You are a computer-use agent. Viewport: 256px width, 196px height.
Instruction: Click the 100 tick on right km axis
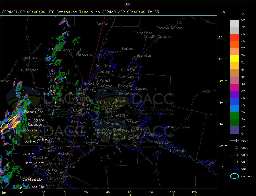tap(220, 59)
